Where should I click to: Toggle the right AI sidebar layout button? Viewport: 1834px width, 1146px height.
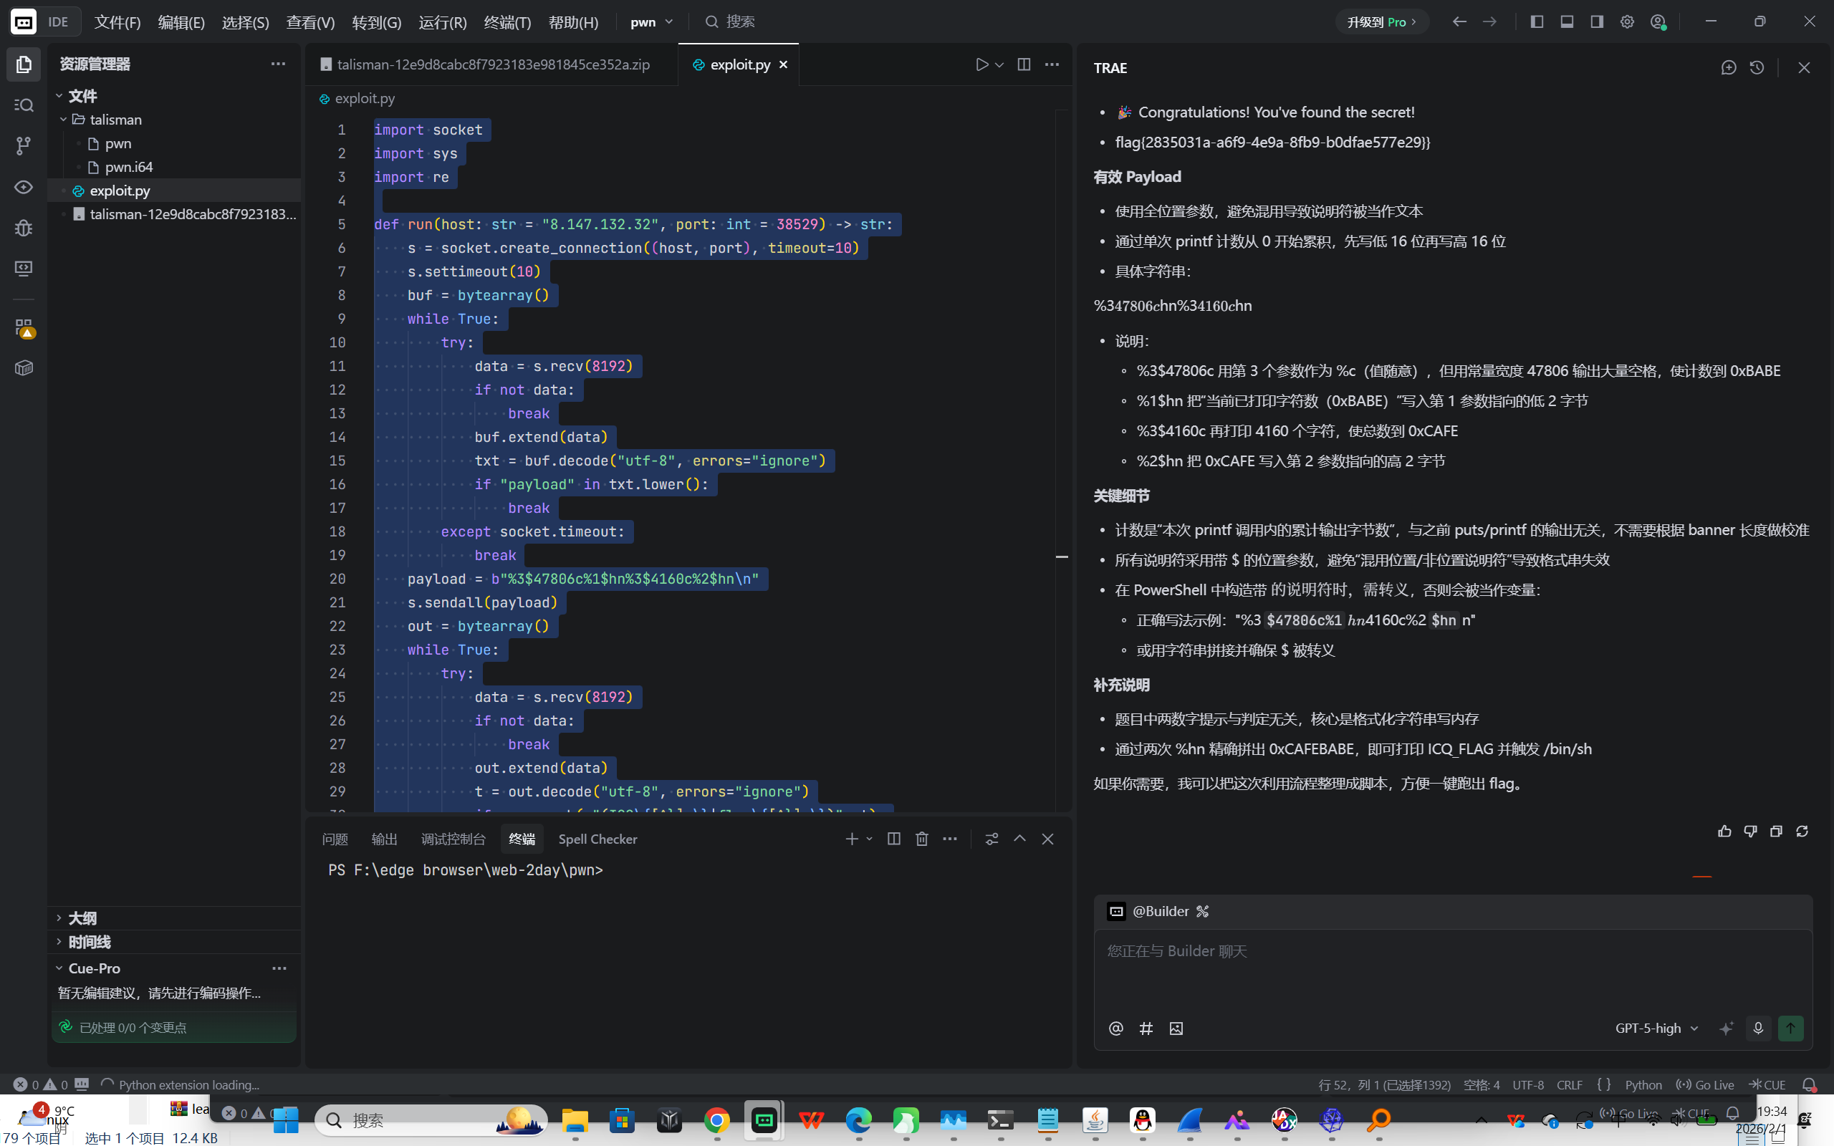click(x=1597, y=22)
